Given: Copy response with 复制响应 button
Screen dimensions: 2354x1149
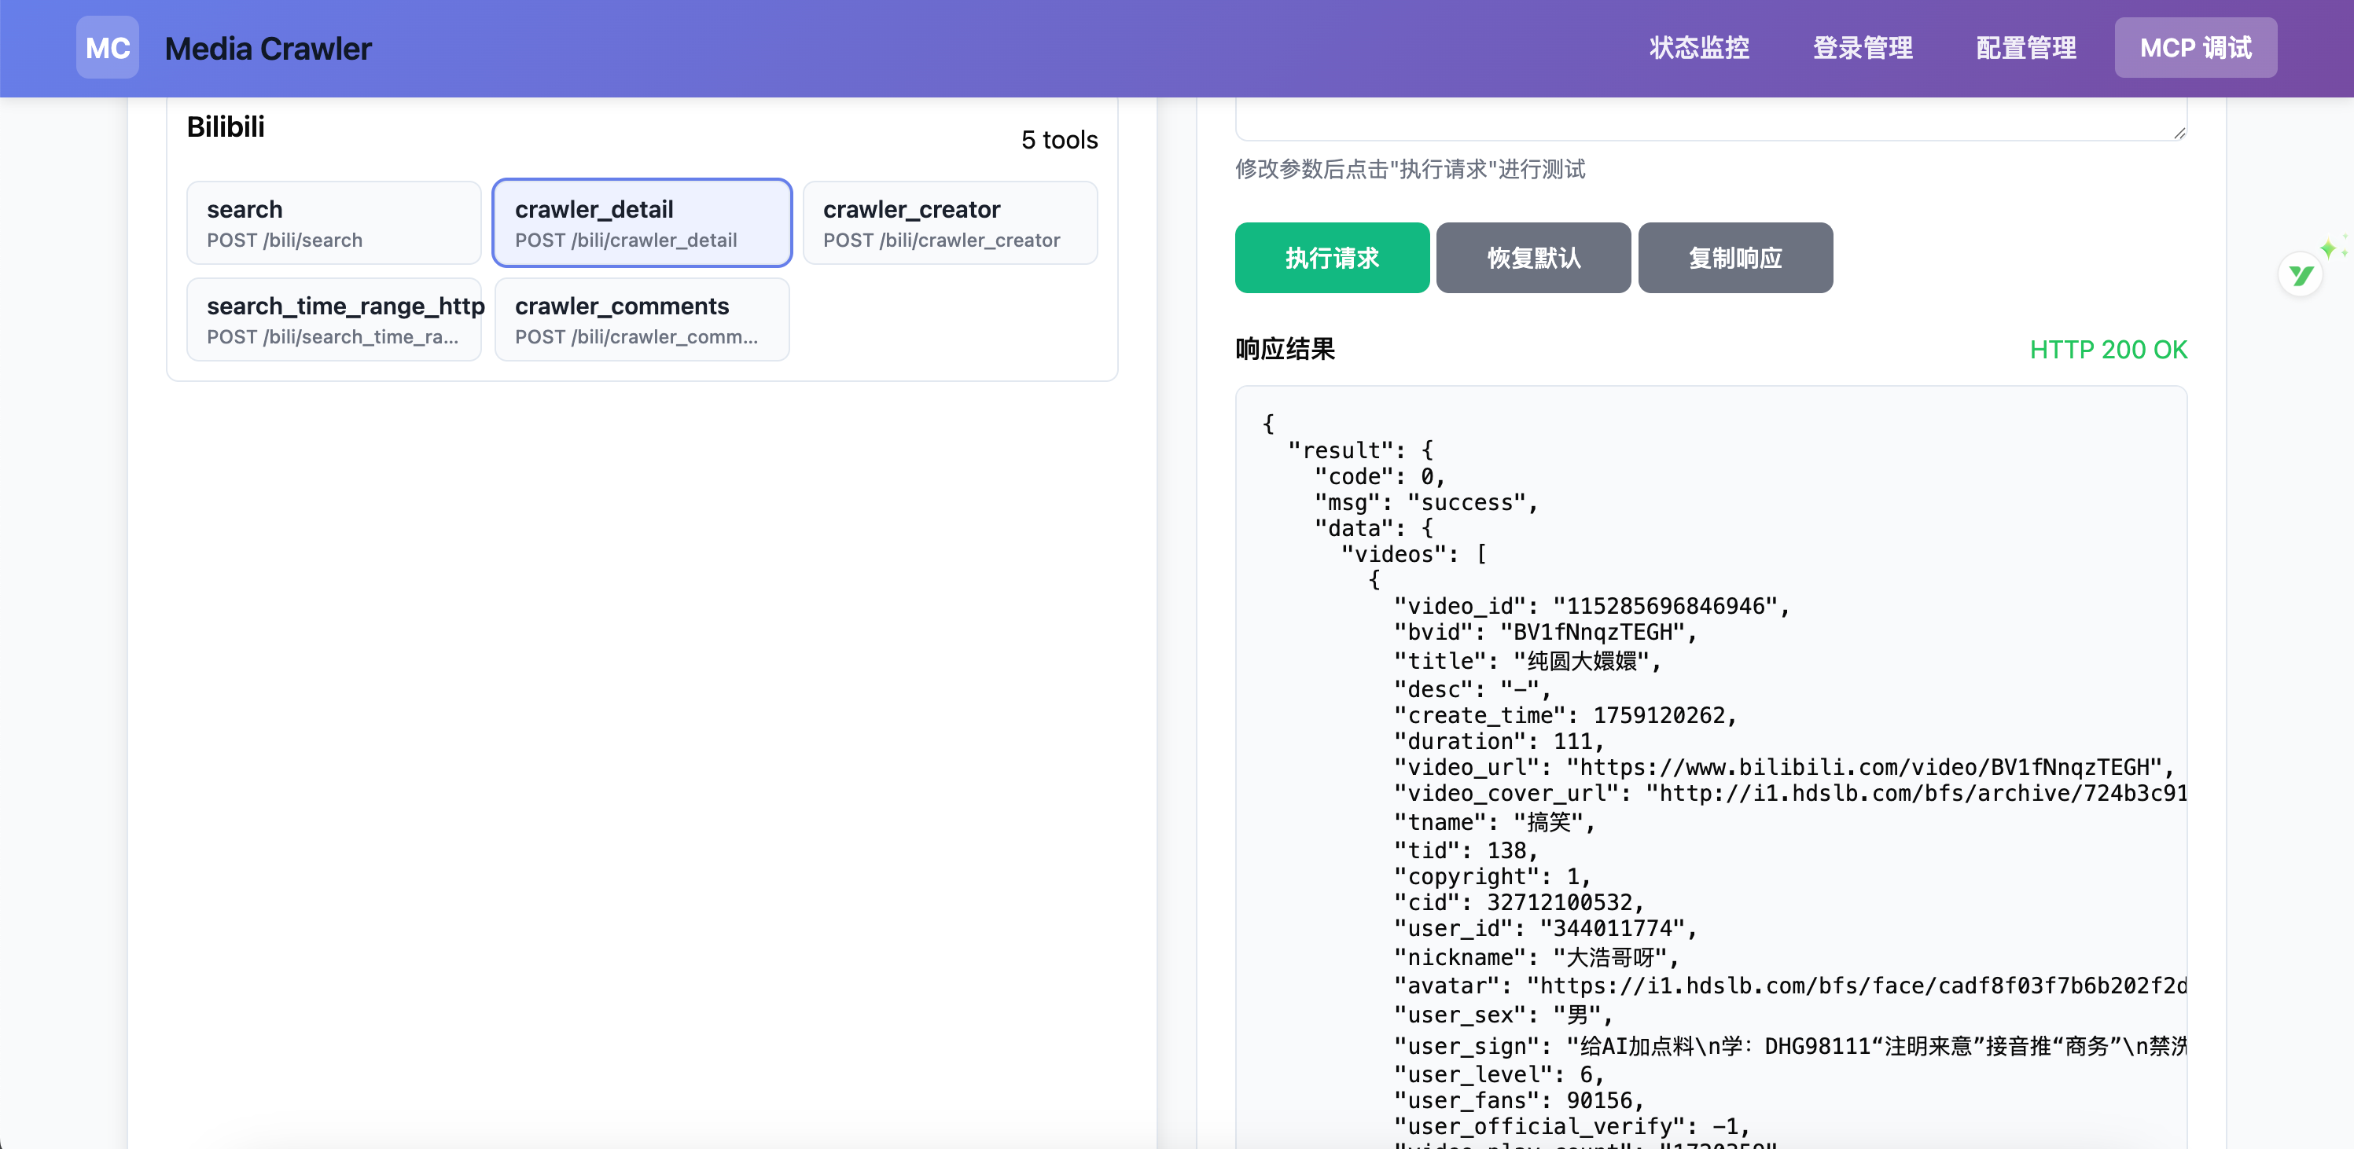Looking at the screenshot, I should tap(1734, 258).
